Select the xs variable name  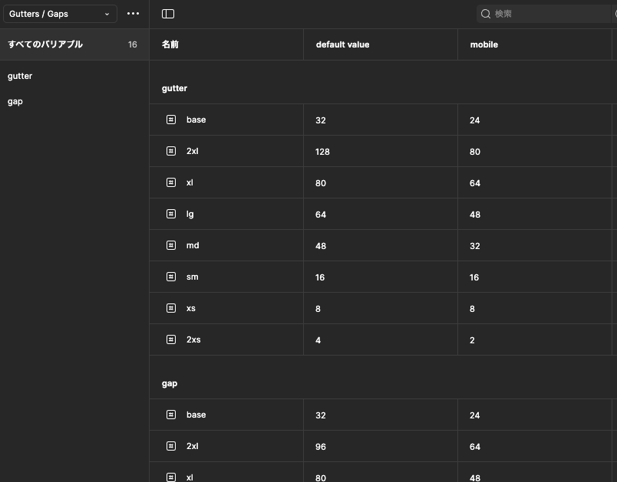click(191, 308)
